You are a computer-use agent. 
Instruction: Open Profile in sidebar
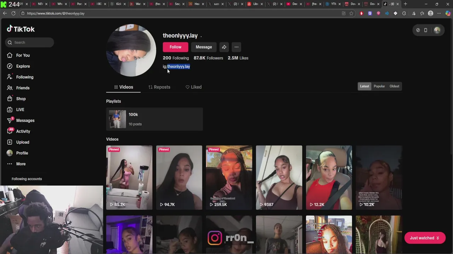click(x=22, y=153)
